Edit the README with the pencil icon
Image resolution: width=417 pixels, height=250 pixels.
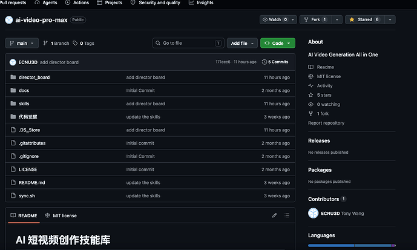[x=274, y=215]
